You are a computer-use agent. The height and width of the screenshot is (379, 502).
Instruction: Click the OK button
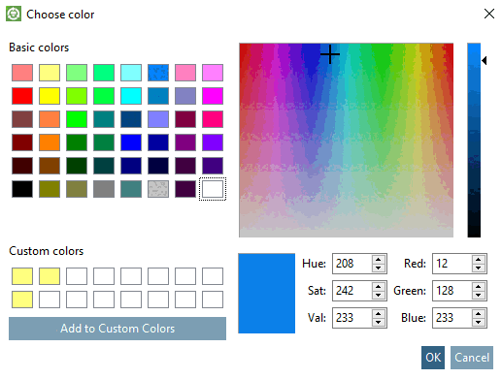[433, 358]
